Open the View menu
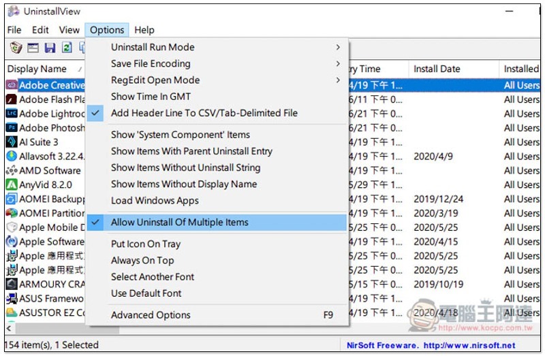 click(69, 30)
